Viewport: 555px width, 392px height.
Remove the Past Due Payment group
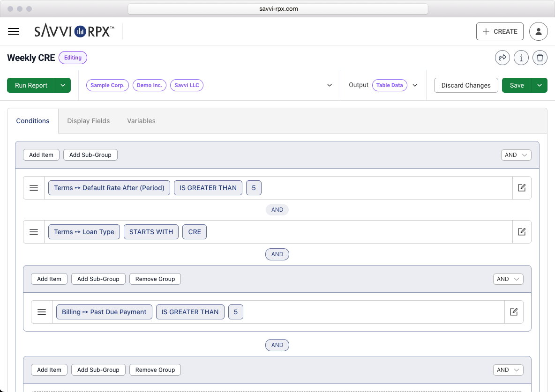pos(155,279)
